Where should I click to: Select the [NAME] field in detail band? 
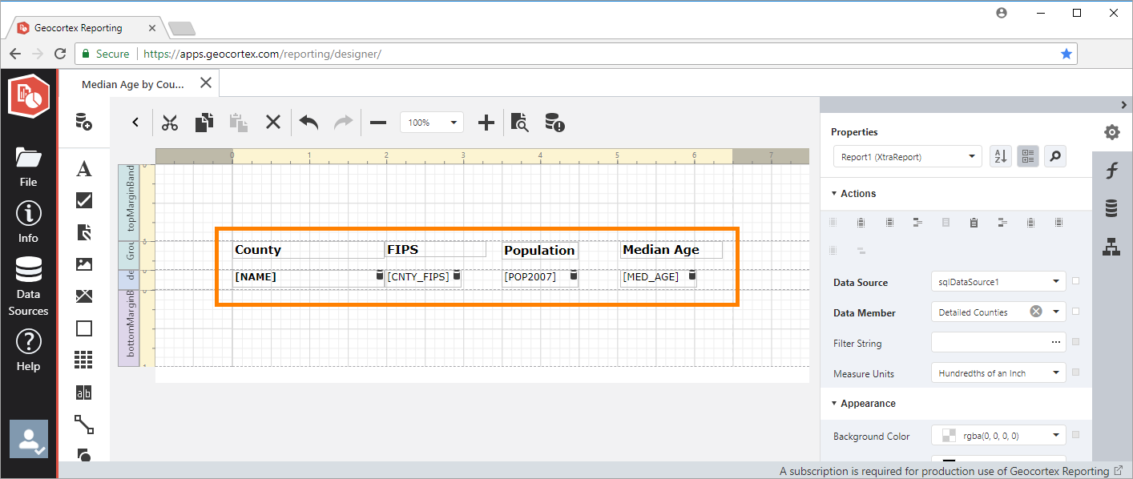click(303, 277)
